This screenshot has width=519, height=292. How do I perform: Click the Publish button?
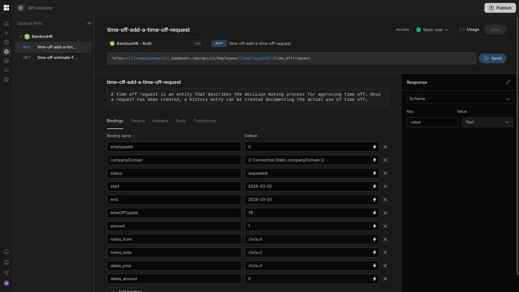click(x=500, y=8)
